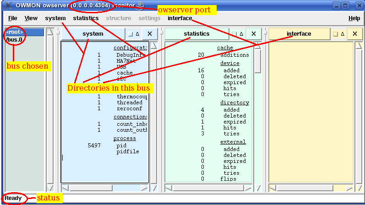Toggle the interface panel checkbox

pos(335,34)
